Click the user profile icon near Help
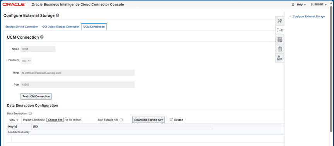 click(293, 4)
